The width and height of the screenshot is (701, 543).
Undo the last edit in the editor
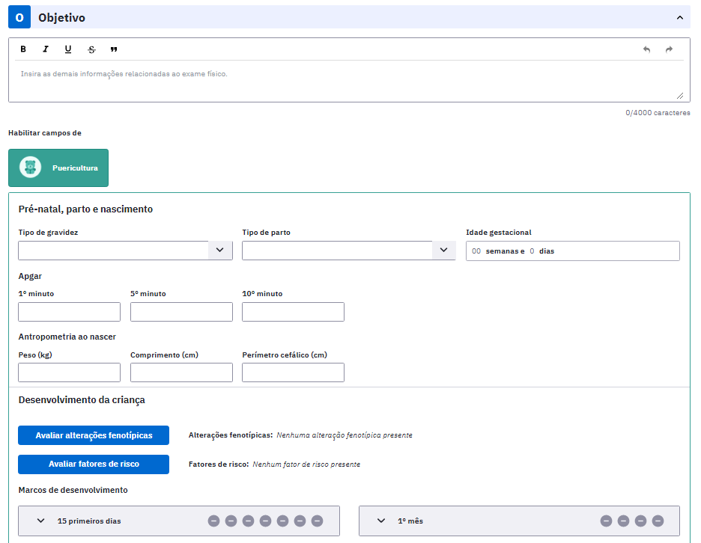click(x=646, y=49)
